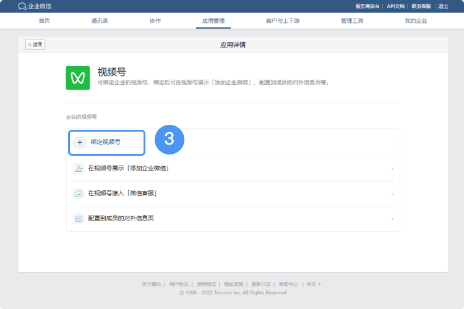
Task: Expand 配置到成员的对外信息页 row arrow
Action: point(392,219)
